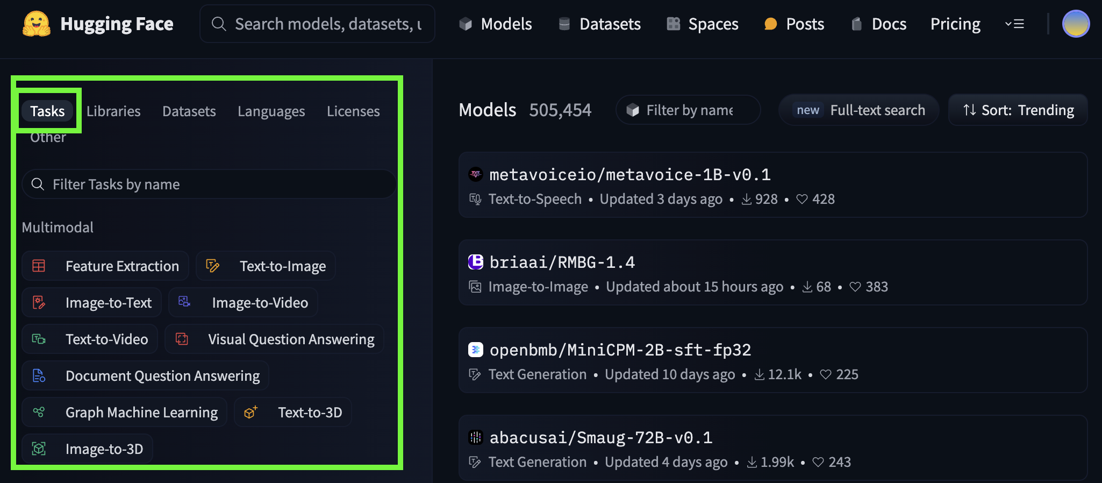The height and width of the screenshot is (483, 1102).
Task: Open Models in the top navigation
Action: [x=495, y=24]
